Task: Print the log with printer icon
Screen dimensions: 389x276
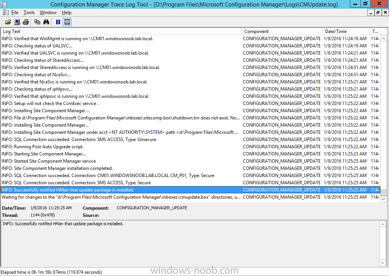Action: click(x=26, y=22)
